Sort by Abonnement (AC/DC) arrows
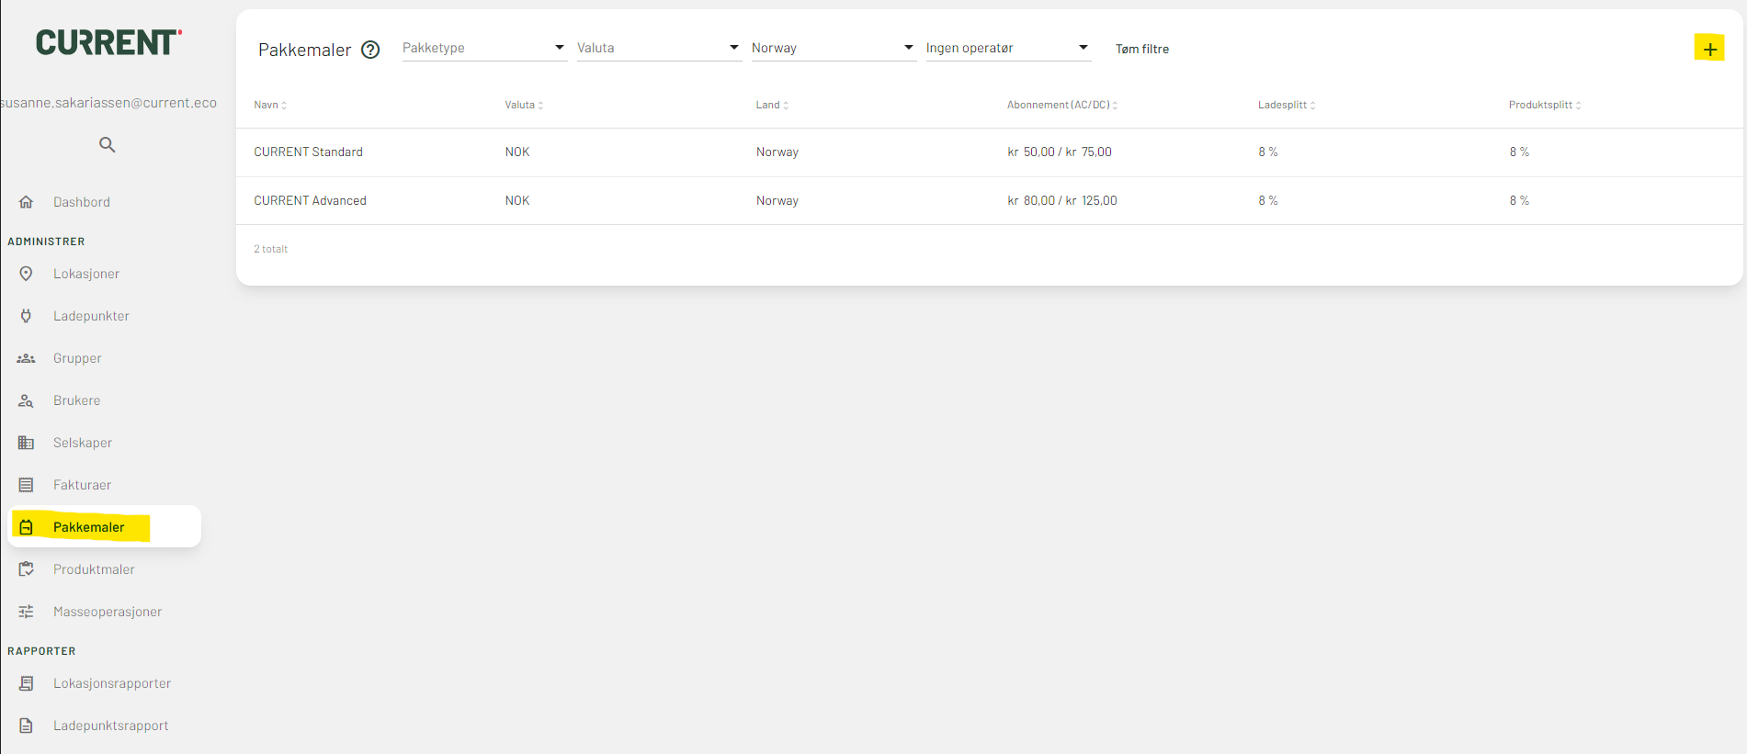1747x754 pixels. pyautogui.click(x=1115, y=106)
